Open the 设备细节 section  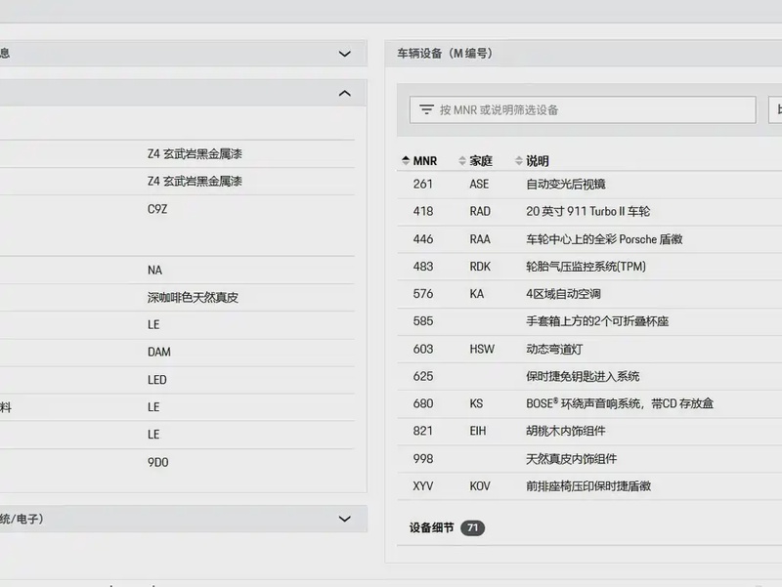tap(431, 528)
